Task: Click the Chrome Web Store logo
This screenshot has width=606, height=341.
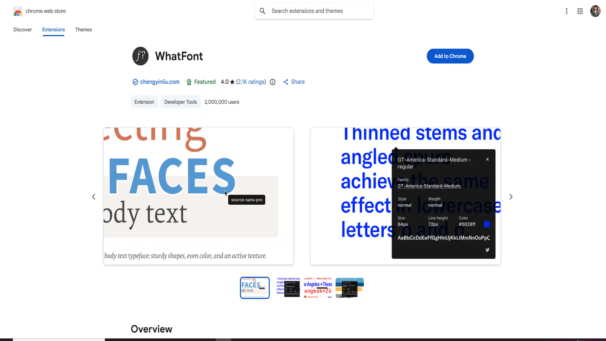Action: [x=18, y=11]
